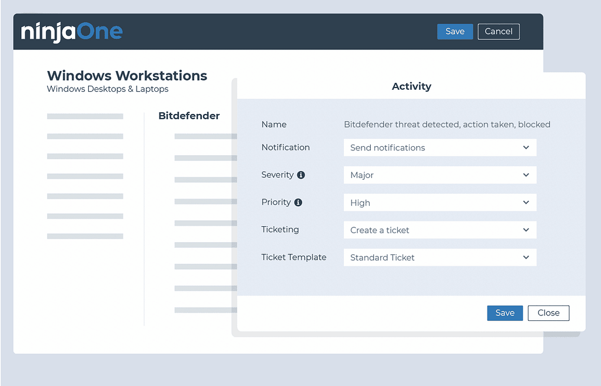
Task: Open the Severity dropdown showing Major
Action: (440, 175)
